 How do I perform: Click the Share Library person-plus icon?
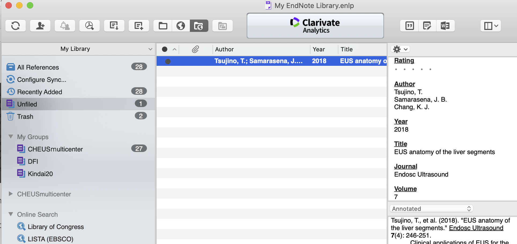pos(40,26)
